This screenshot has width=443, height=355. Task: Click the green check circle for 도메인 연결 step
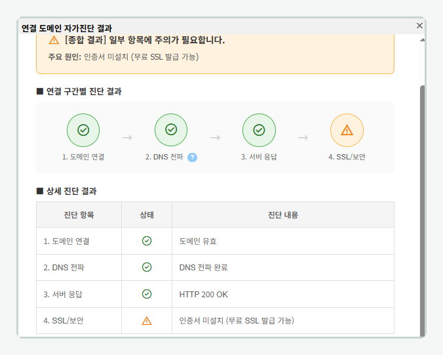[x=83, y=130]
